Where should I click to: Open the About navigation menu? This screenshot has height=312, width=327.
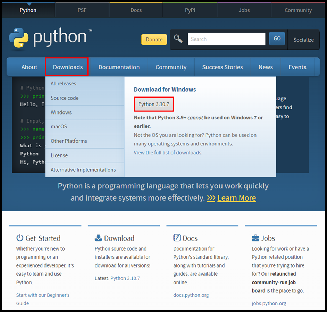click(x=29, y=67)
